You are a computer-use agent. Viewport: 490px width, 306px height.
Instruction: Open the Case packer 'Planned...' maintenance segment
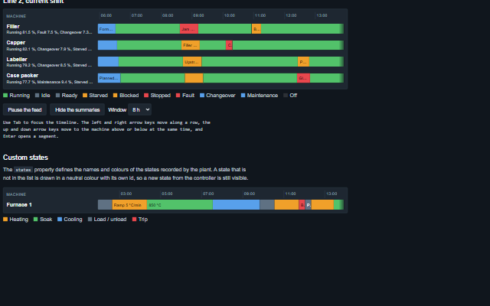click(x=109, y=78)
